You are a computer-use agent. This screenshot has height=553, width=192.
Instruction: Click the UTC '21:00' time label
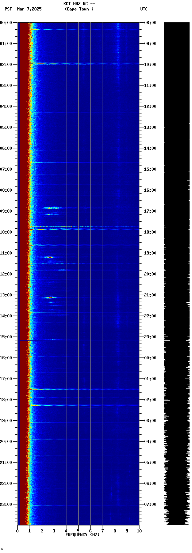click(x=150, y=295)
